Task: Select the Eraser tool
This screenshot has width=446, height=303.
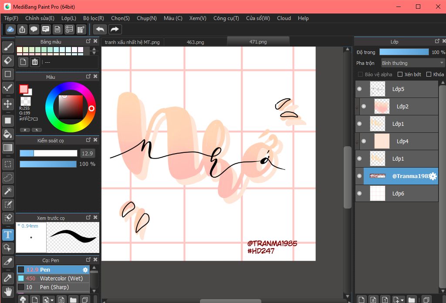Action: (8, 60)
